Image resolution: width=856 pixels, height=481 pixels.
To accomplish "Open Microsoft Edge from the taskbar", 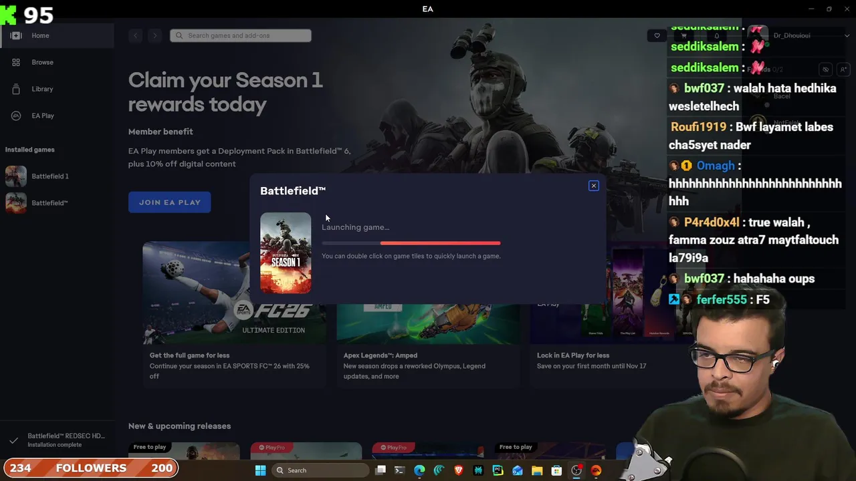I will (419, 470).
